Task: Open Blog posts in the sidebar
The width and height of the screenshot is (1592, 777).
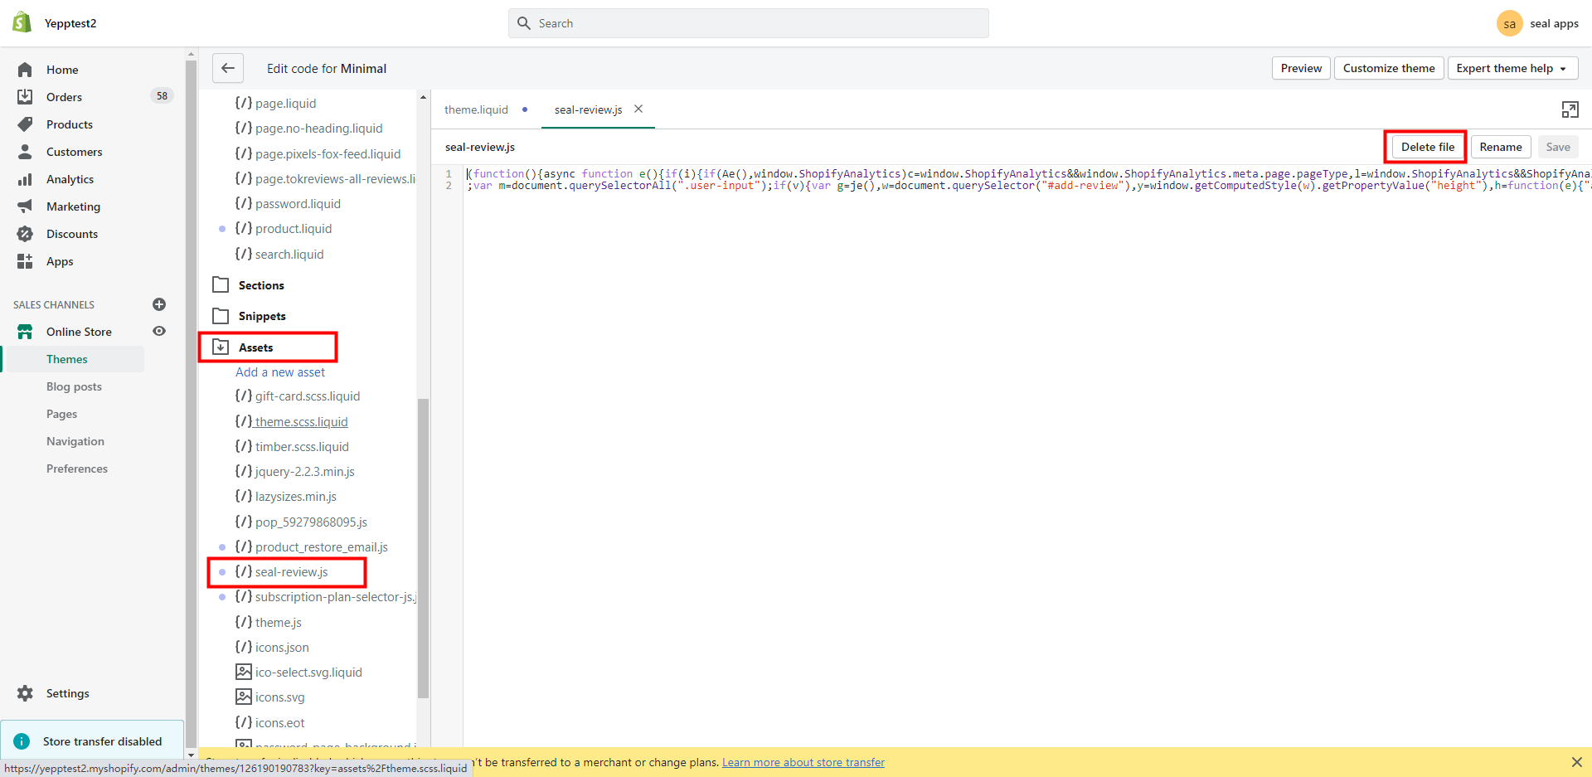Action: tap(74, 386)
